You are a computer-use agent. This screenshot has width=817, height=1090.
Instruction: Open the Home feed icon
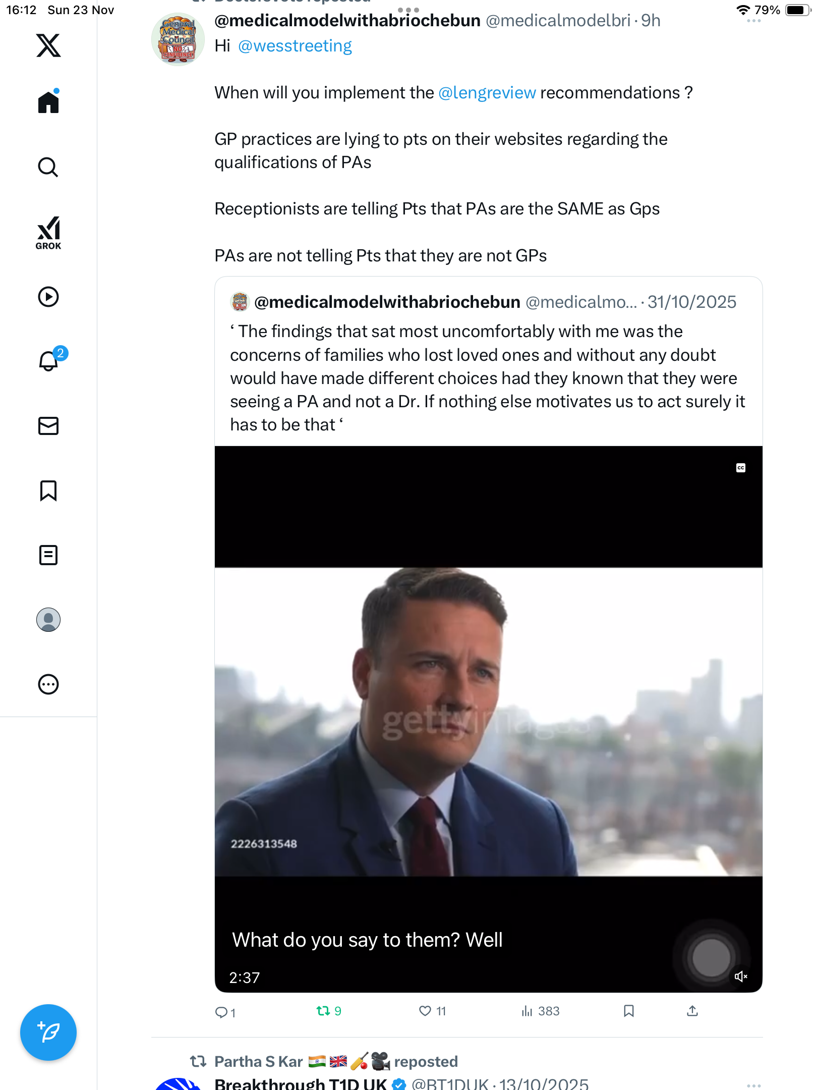point(48,102)
